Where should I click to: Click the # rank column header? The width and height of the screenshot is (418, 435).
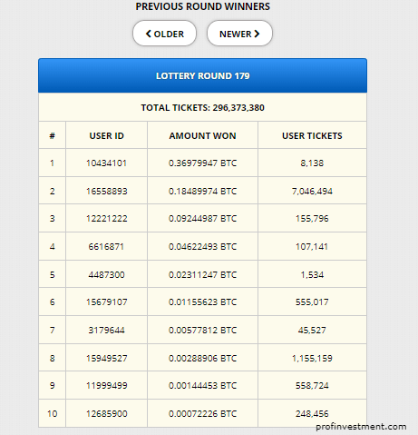(52, 135)
